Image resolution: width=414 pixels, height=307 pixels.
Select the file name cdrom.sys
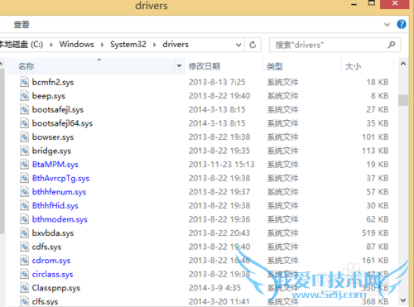[x=51, y=261]
